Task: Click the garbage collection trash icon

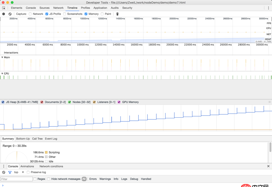Action: pyautogui.click(x=117, y=14)
